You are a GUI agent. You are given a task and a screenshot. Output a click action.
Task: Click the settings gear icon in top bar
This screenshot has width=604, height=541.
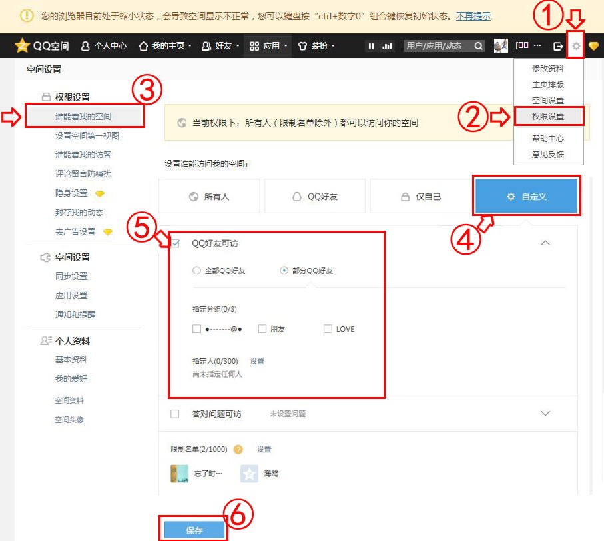tap(576, 47)
